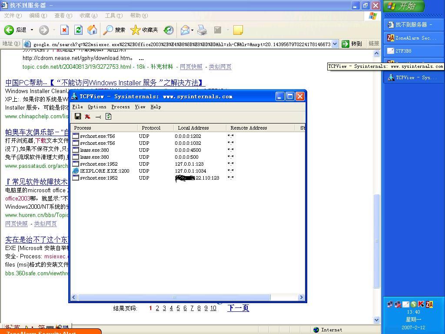Click the IE Refresh icon

pyautogui.click(x=78, y=30)
